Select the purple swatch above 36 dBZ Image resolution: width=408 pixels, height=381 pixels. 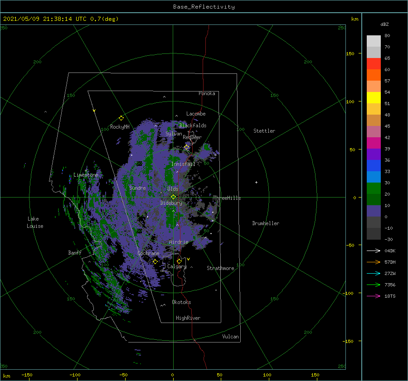pyautogui.click(x=374, y=154)
